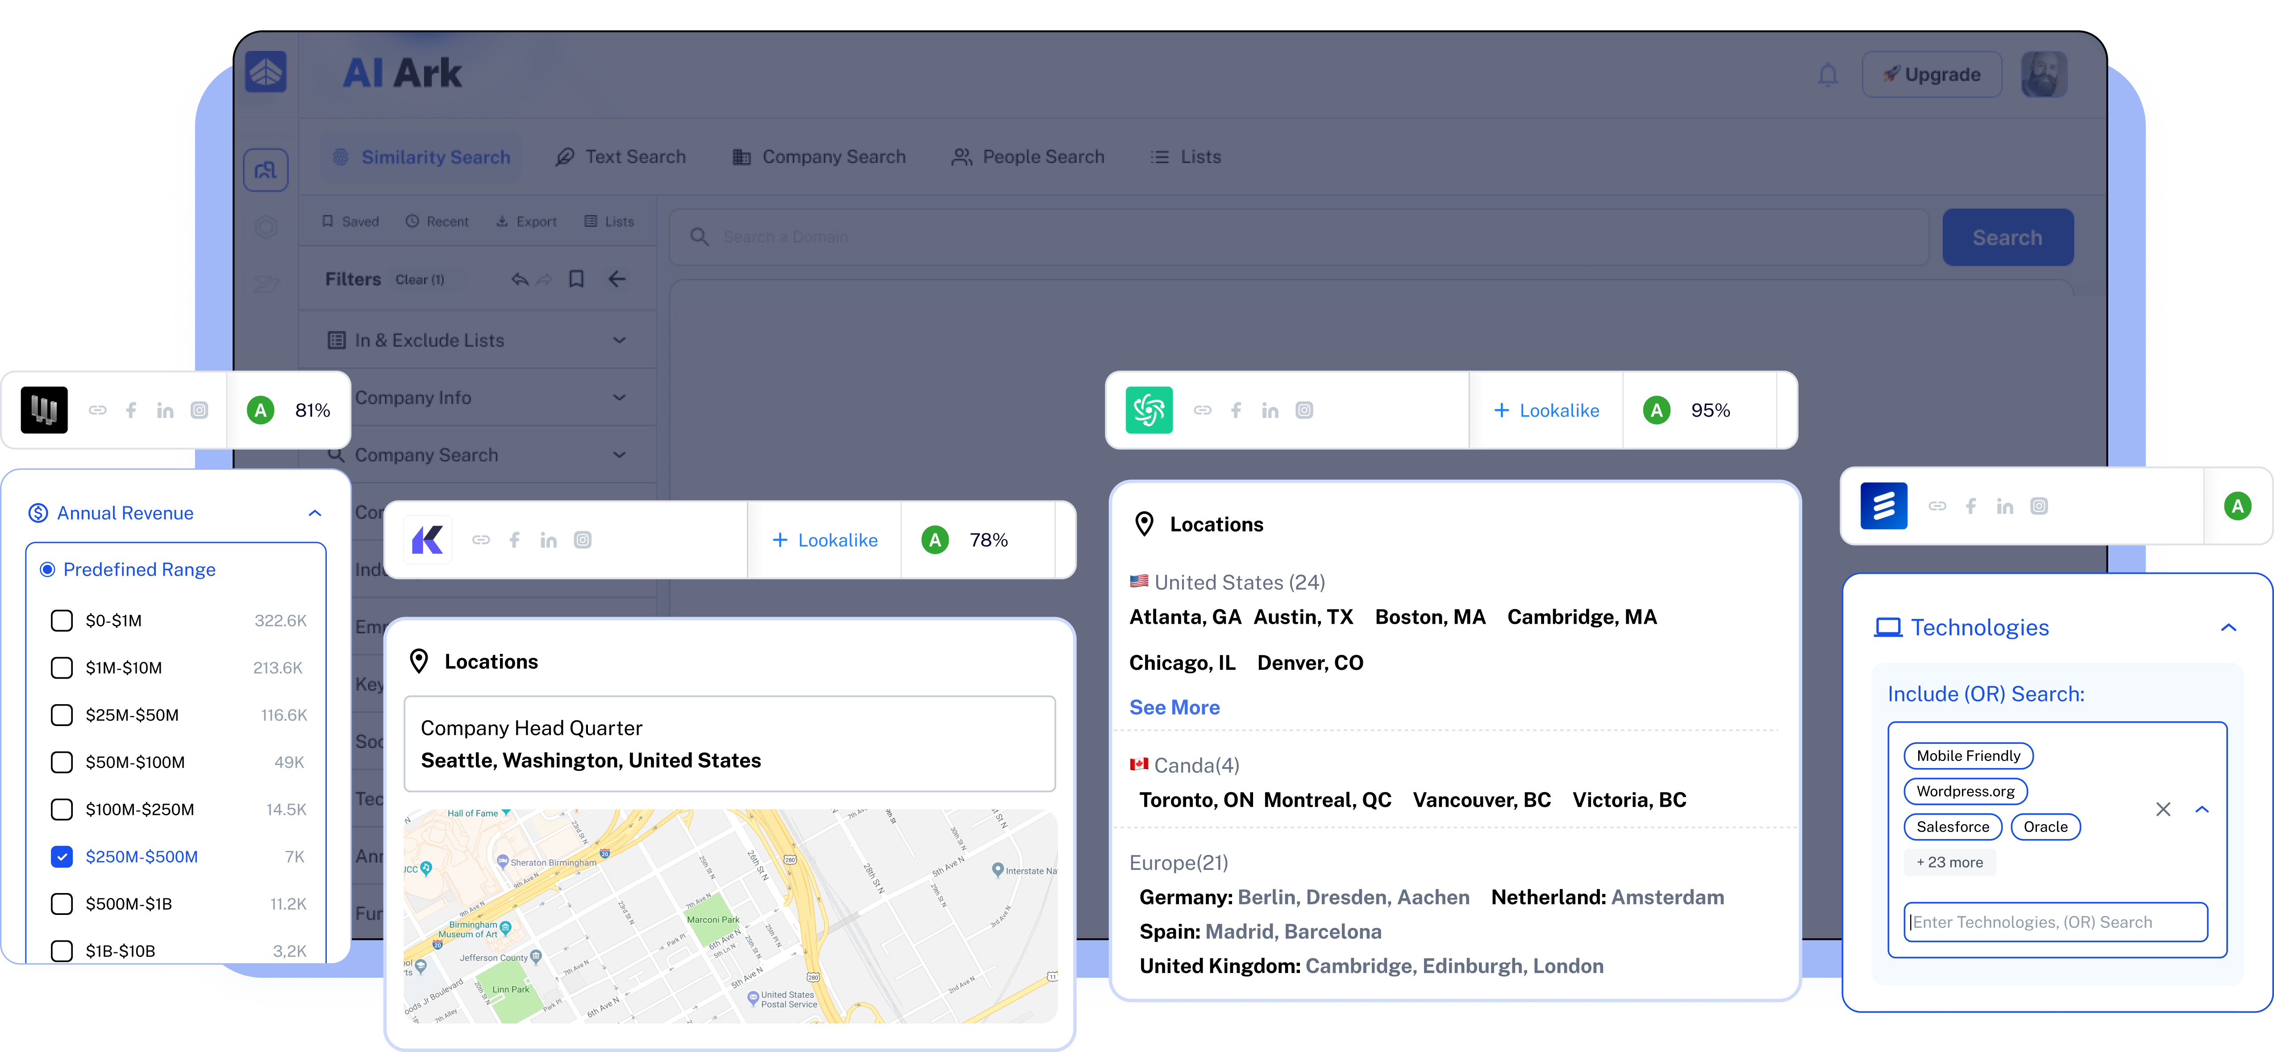
Task: Select the Predefined Range radio button
Action: [x=48, y=570]
